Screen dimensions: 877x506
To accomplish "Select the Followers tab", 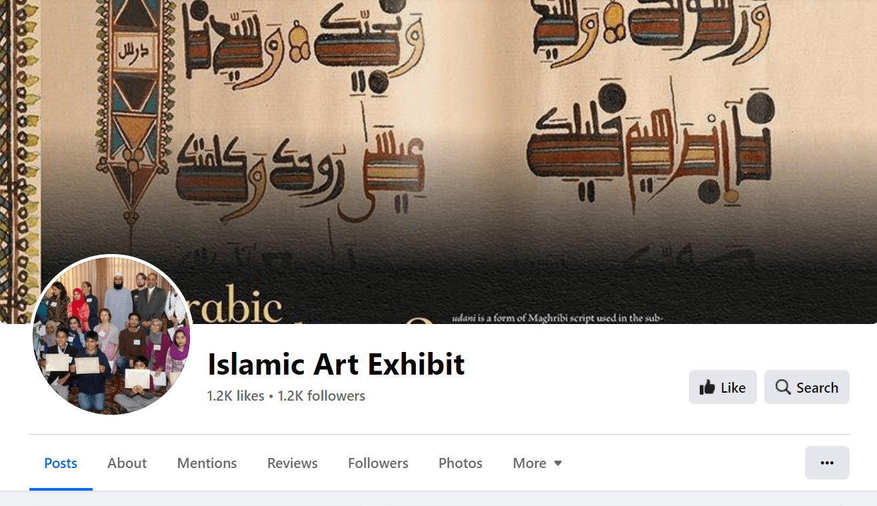I will (378, 463).
